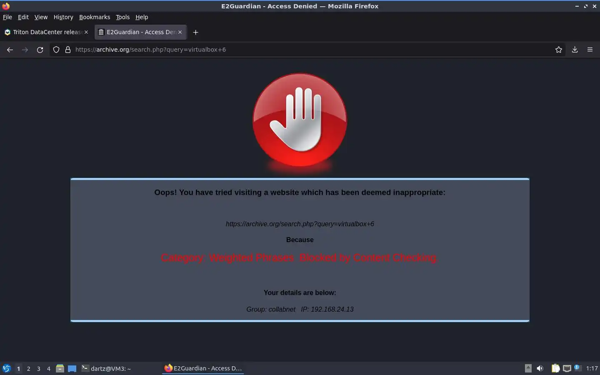Switch to workspace 2
Viewport: 600px width, 375px height.
click(28, 368)
